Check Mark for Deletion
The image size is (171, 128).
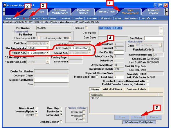pos(61,122)
